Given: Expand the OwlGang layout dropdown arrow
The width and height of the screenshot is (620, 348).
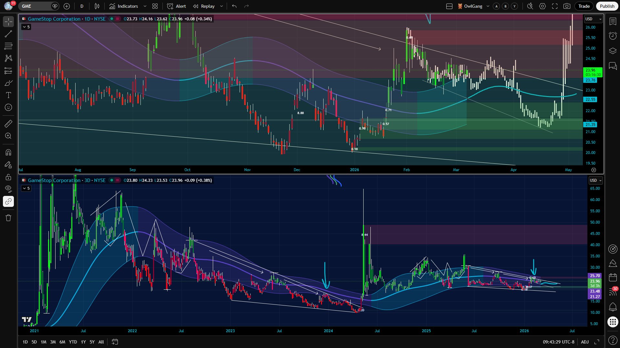Looking at the screenshot, I should 488,6.
